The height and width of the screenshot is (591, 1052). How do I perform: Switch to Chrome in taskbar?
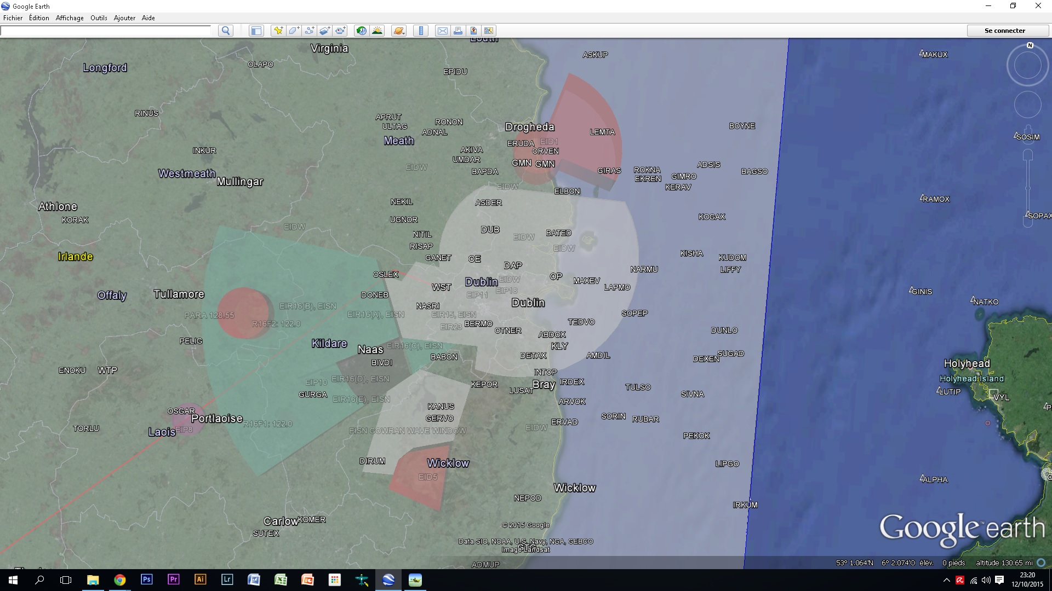tap(119, 580)
